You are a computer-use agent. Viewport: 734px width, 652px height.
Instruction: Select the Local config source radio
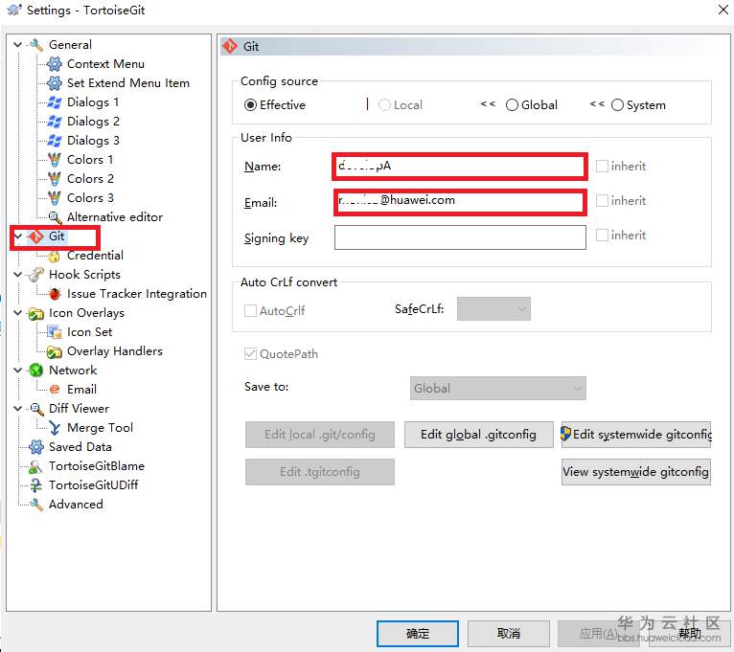click(x=384, y=105)
